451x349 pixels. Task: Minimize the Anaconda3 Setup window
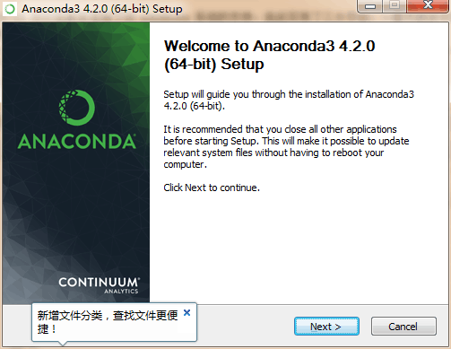click(x=370, y=6)
